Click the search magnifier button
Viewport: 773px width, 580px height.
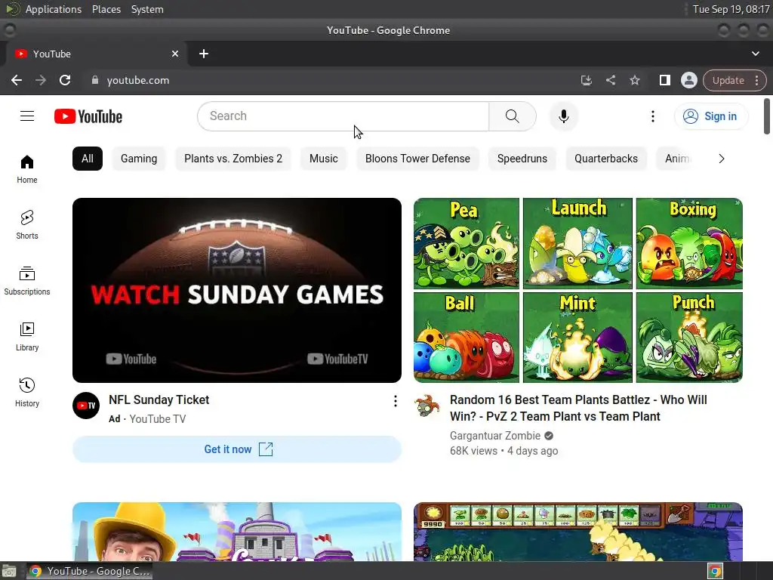point(513,116)
